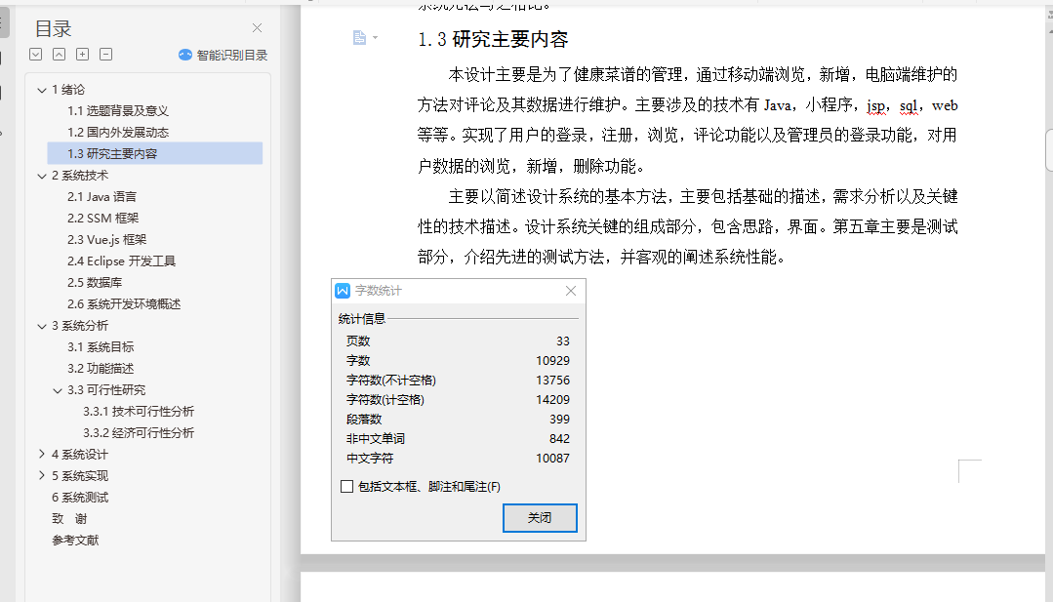Screen dimensions: 1053x602
Task: Click the 1 绪论 outline entry text
Action: (x=68, y=89)
